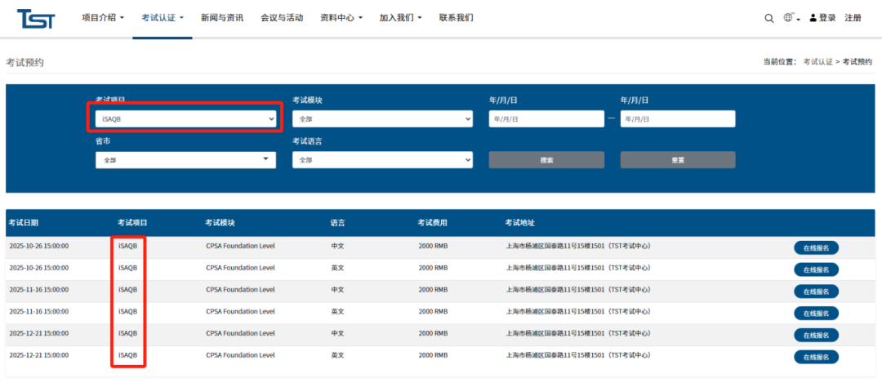This screenshot has height=383, width=882.
Task: Open the 考试语言 dropdown
Action: point(382,160)
